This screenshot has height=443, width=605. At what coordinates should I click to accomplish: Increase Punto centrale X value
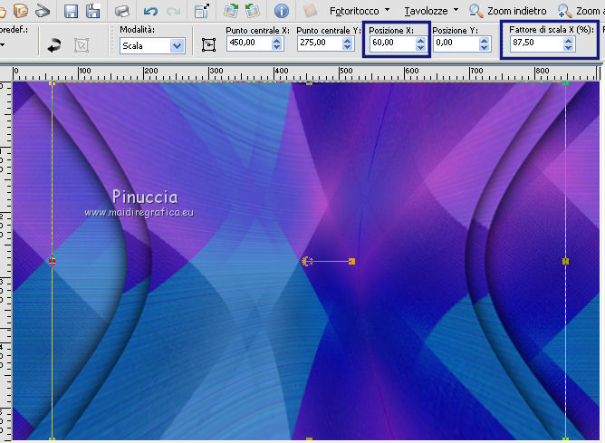pos(276,40)
